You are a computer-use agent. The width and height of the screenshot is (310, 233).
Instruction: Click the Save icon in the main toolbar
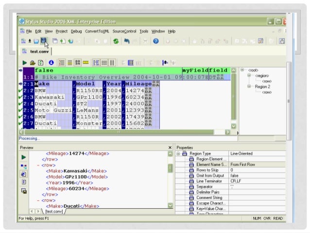(44, 41)
